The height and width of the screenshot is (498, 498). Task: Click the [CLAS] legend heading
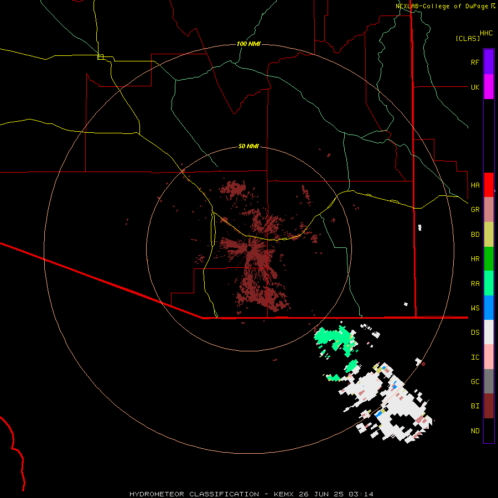pyautogui.click(x=468, y=38)
